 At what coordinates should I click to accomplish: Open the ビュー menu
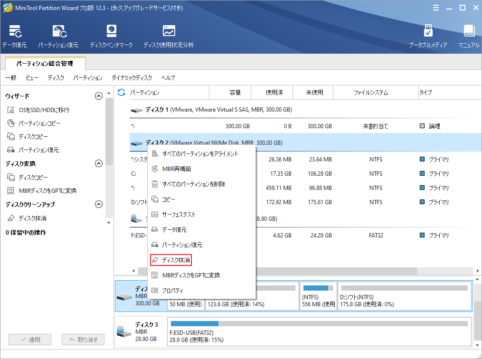tap(32, 78)
